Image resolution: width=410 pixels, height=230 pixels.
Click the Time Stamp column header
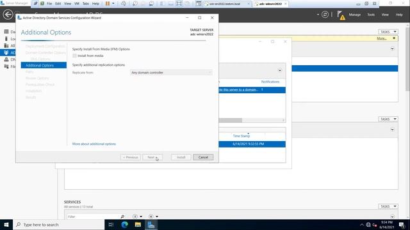pyautogui.click(x=242, y=136)
